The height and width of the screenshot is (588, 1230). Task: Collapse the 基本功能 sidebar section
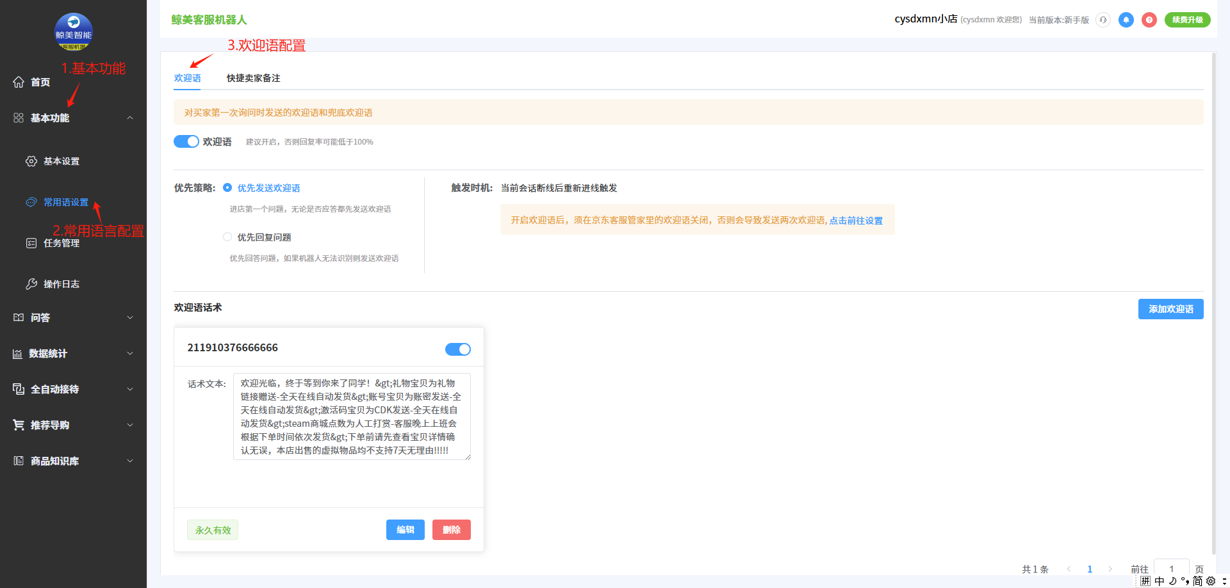[130, 118]
